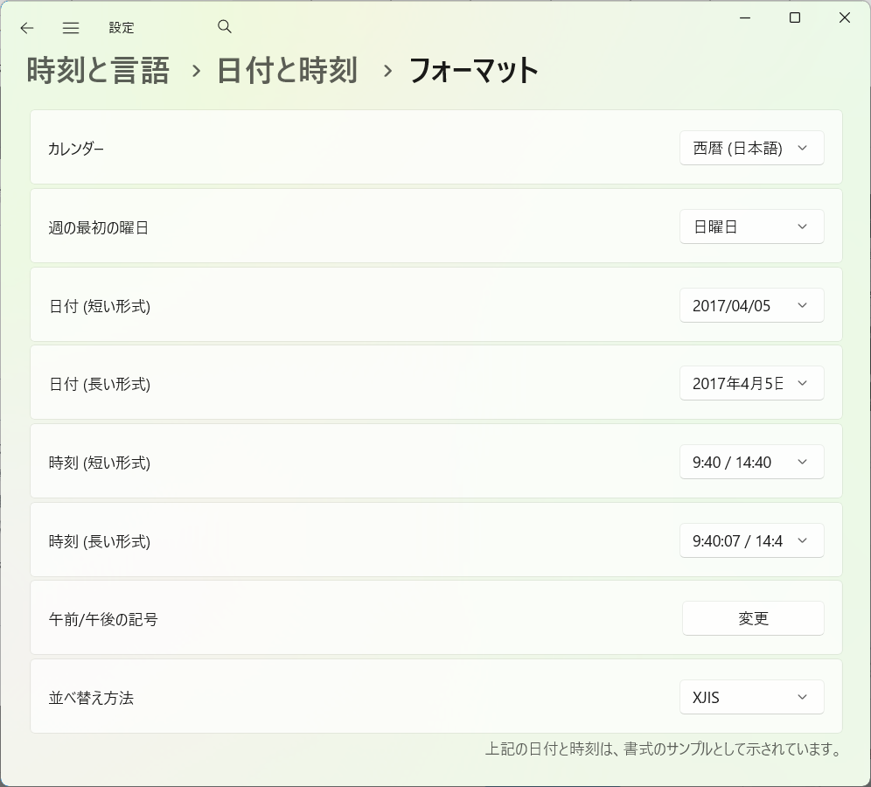Click the search magnifier icon
Image resolution: width=871 pixels, height=787 pixels.
[225, 26]
